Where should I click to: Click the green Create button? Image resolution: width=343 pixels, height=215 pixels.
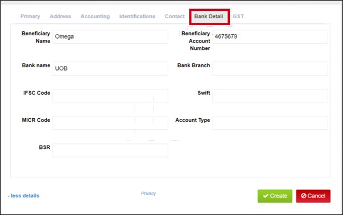[x=275, y=196]
